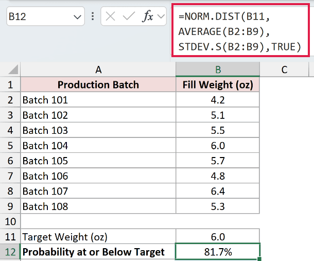Select row 4 header
Screen dimensions: 314x261
[x=10, y=130]
